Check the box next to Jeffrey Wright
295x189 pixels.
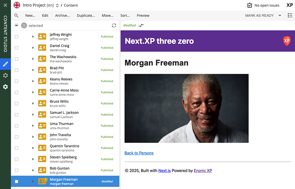click(x=17, y=37)
